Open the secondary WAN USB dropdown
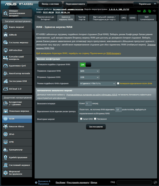 (x=89, y=77)
